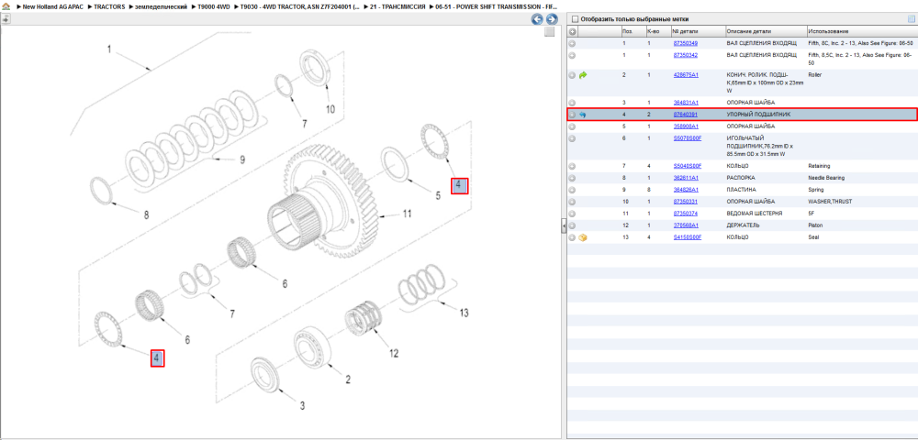Select callout 1 in the diagram
This screenshot has height=440, width=918.
pyautogui.click(x=109, y=49)
